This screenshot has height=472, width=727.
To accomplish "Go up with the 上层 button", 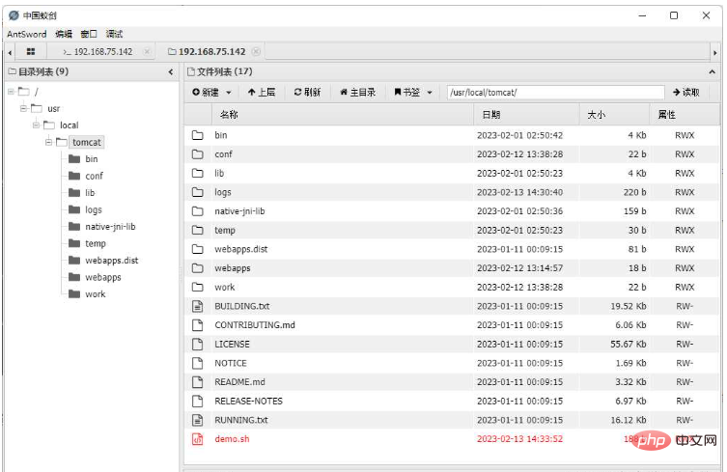I will 262,93.
